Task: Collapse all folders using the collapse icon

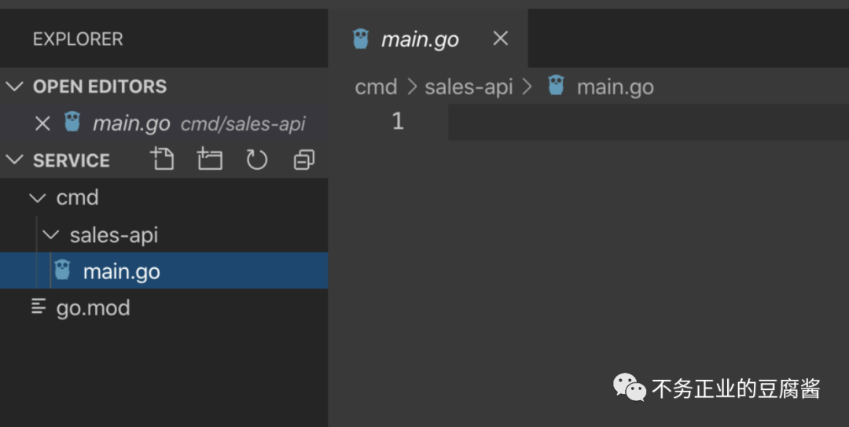Action: [303, 160]
